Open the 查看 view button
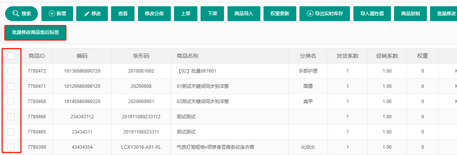457x155 pixels. click(x=123, y=14)
